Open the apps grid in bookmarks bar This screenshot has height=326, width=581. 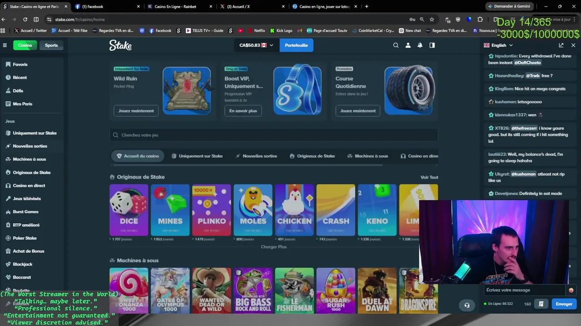pos(3,30)
